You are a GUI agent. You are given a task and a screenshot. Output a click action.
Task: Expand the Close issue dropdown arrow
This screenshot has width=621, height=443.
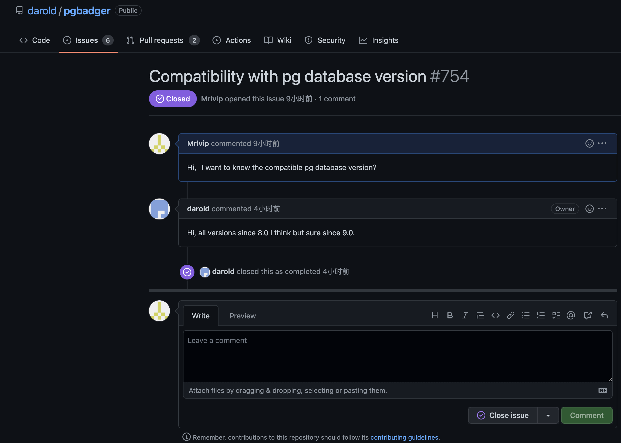tap(548, 416)
